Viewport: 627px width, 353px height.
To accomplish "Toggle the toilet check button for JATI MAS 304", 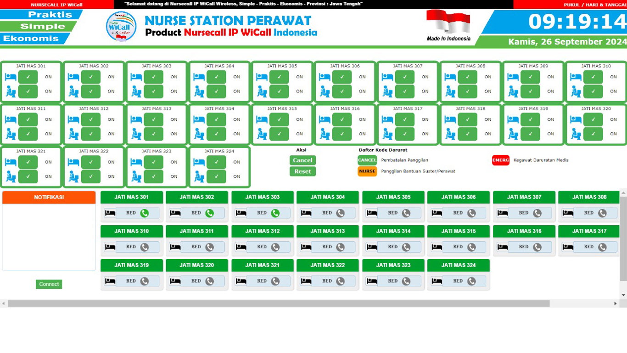I will click(x=216, y=91).
